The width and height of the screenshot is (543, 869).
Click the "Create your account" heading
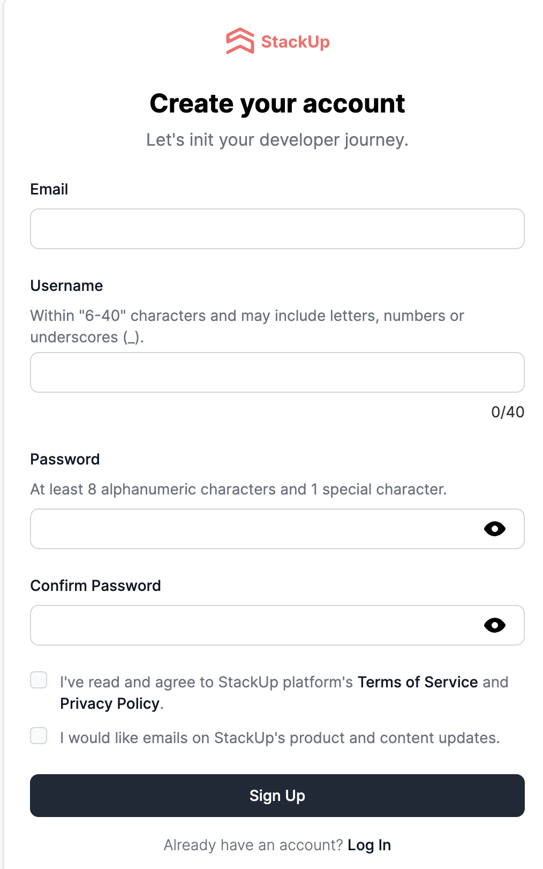[x=277, y=103]
